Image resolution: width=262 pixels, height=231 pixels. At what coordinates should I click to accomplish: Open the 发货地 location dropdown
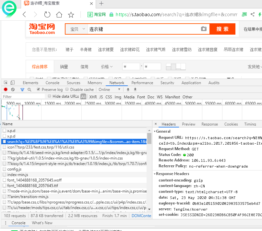[255, 67]
